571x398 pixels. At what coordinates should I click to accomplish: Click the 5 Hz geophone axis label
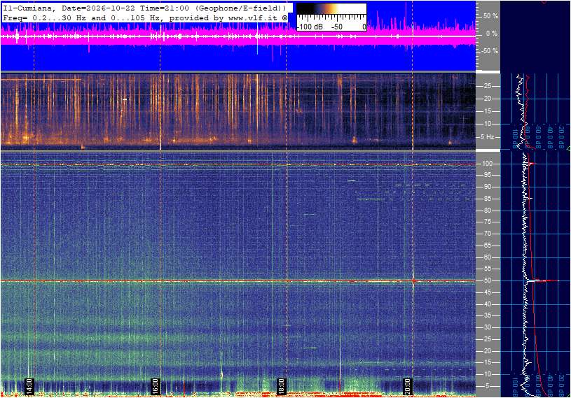[x=488, y=137]
